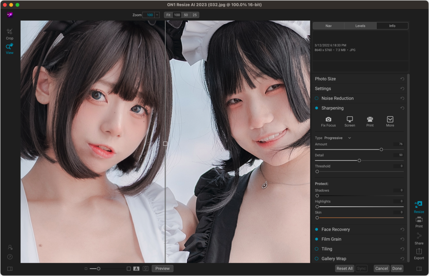Open the Zoom percentage dropdown arrow
Image resolution: width=429 pixels, height=276 pixels.
(x=157, y=15)
